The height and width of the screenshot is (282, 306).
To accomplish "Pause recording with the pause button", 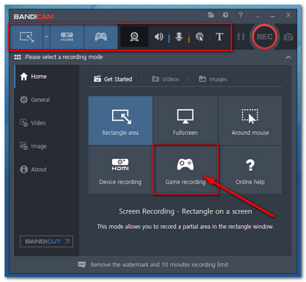I will click(241, 37).
